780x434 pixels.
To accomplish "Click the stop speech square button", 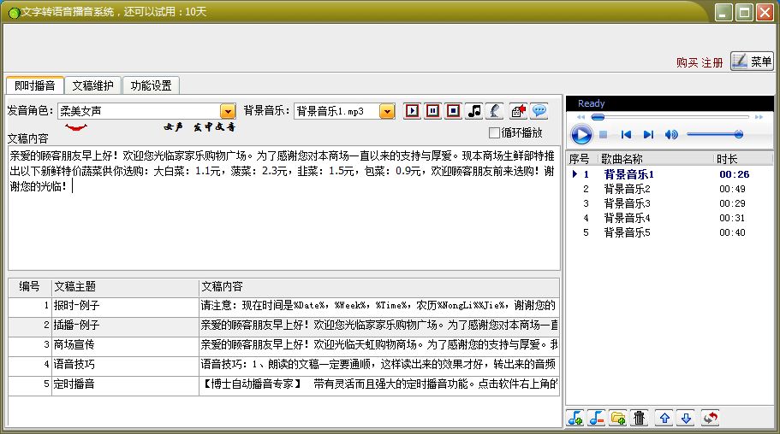I will 453,111.
